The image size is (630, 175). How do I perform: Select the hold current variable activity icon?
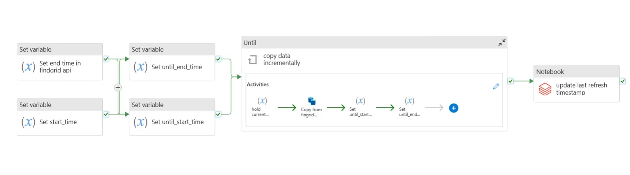262,101
